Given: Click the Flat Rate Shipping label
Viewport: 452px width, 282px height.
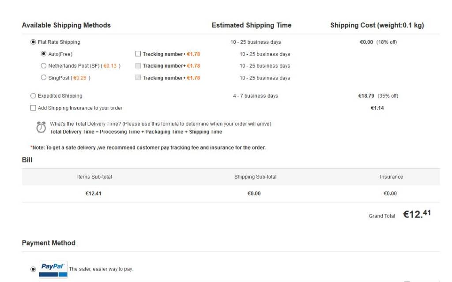Looking at the screenshot, I should pyautogui.click(x=59, y=42).
